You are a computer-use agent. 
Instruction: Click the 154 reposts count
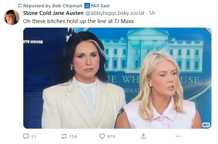(x=73, y=136)
